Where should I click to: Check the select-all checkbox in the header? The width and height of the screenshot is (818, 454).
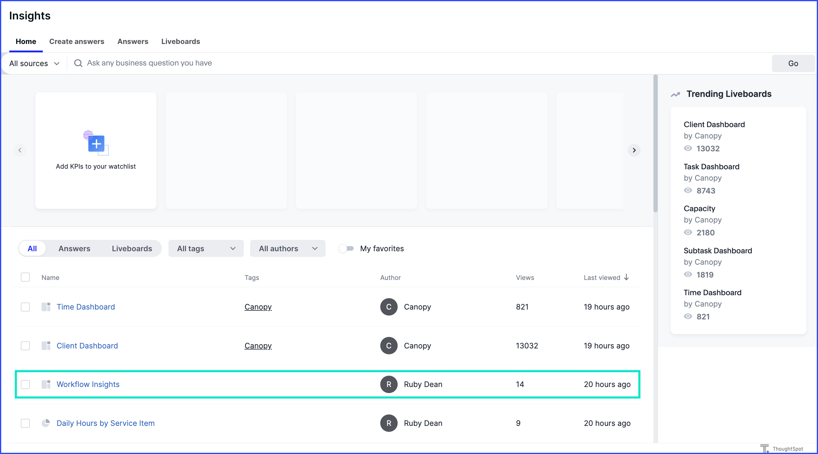pyautogui.click(x=25, y=277)
